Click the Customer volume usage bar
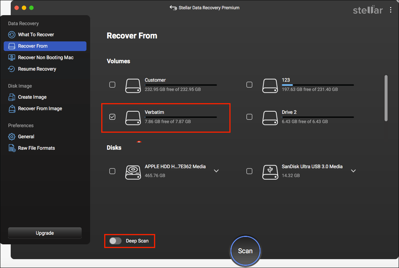This screenshot has width=399, height=268. point(181,85)
